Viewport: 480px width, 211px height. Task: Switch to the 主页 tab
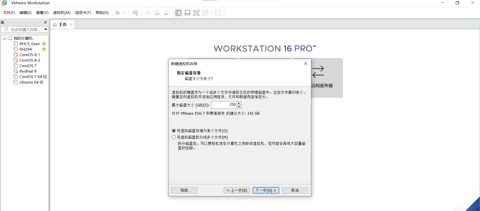pos(63,24)
